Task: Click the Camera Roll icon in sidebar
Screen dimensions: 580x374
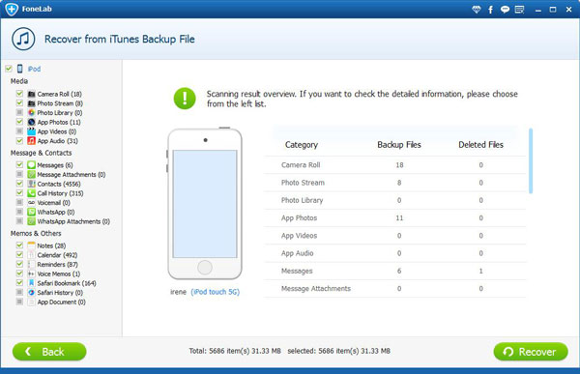Action: point(32,94)
